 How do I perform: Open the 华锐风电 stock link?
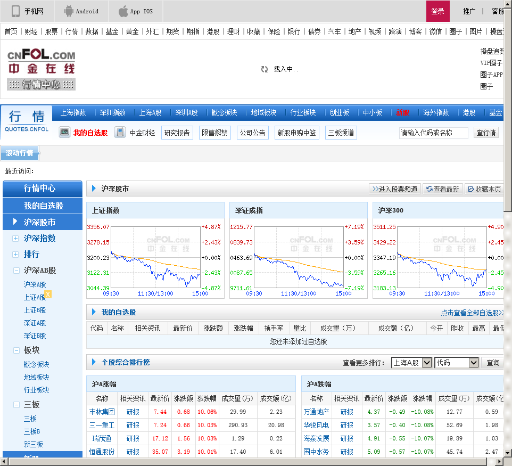coord(316,425)
